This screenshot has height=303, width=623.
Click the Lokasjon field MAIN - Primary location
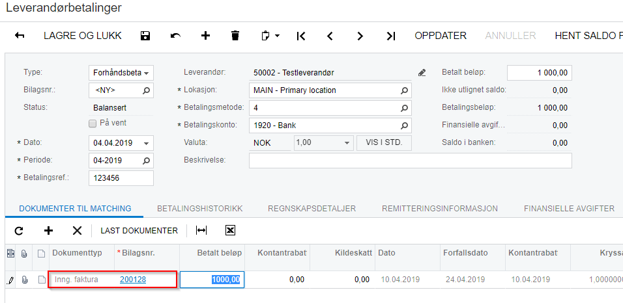tap(330, 90)
